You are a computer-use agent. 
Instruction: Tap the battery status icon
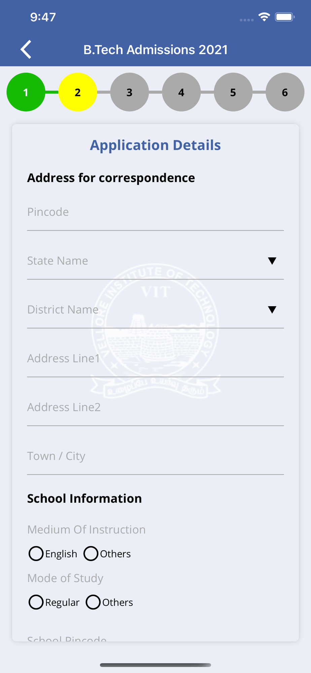[x=285, y=17]
